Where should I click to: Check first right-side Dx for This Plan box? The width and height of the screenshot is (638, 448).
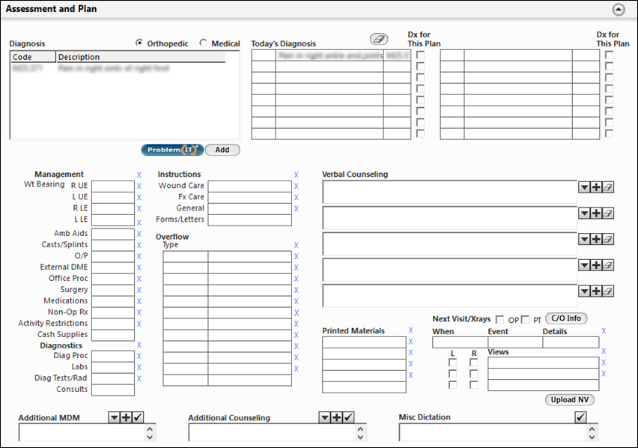(609, 55)
